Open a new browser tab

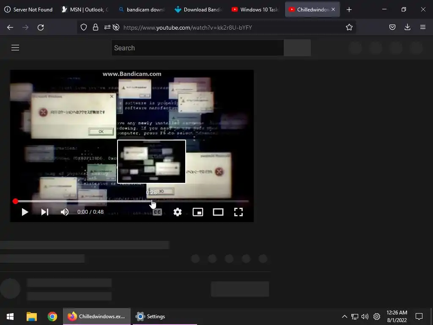point(349,9)
